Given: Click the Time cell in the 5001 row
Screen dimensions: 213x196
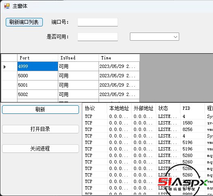Looking at the screenshot, I should coord(119,85).
